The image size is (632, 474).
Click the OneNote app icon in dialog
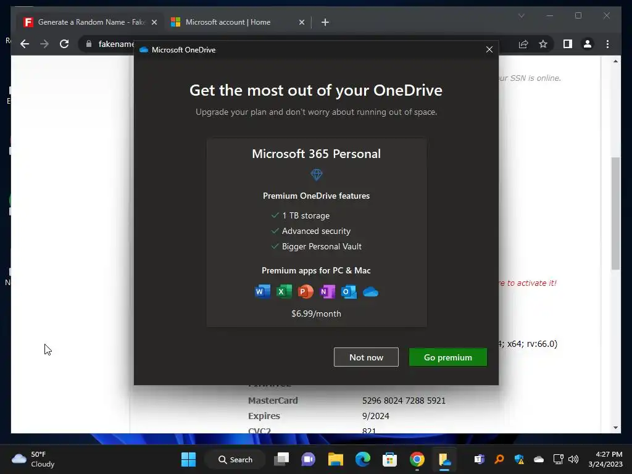pyautogui.click(x=327, y=291)
